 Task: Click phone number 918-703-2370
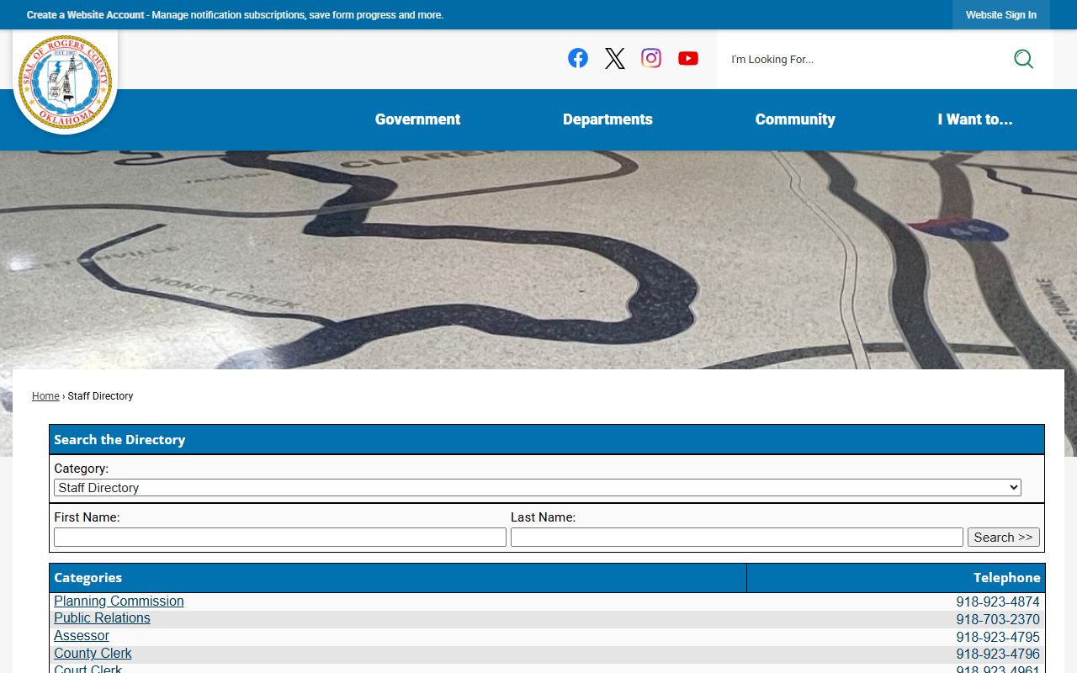tap(998, 620)
